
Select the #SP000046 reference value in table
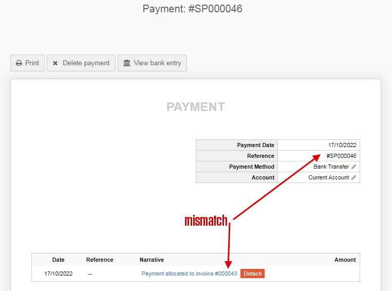point(341,156)
